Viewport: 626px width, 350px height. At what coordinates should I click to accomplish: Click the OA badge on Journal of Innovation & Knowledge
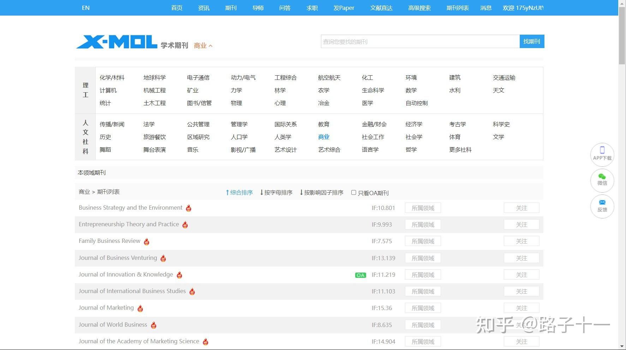pyautogui.click(x=360, y=275)
